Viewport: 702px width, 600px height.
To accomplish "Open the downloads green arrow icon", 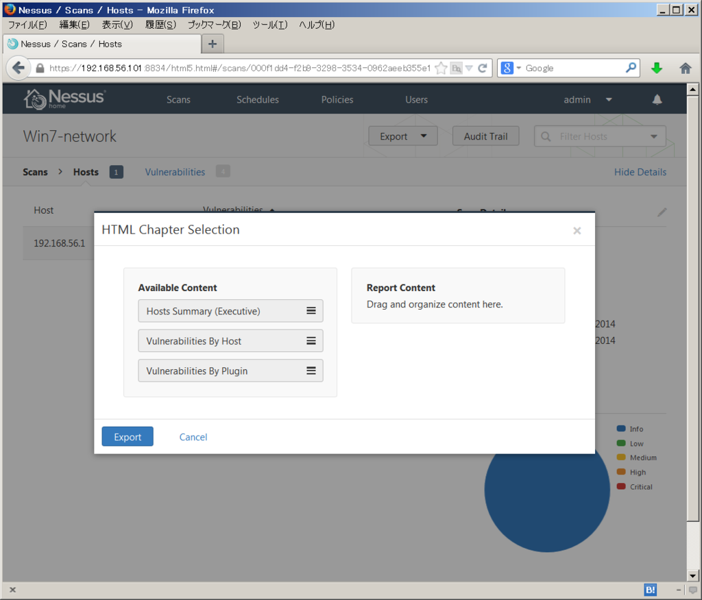I will [657, 68].
